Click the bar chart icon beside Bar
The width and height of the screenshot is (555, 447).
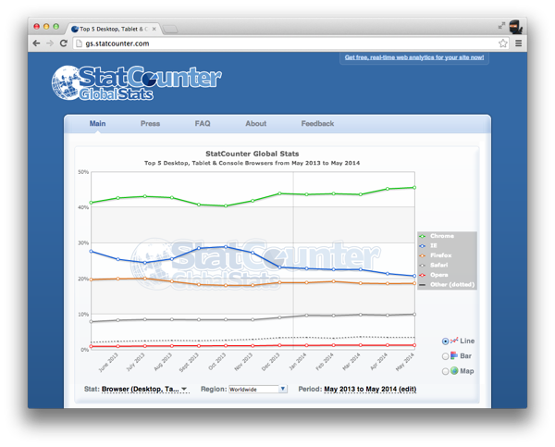454,355
